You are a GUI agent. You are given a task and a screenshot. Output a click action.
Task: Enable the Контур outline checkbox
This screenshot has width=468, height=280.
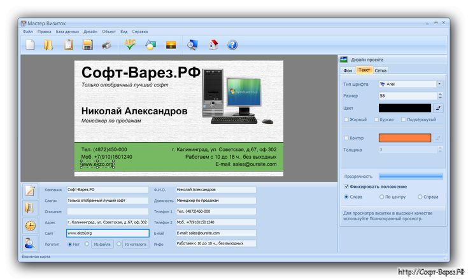click(x=346, y=138)
